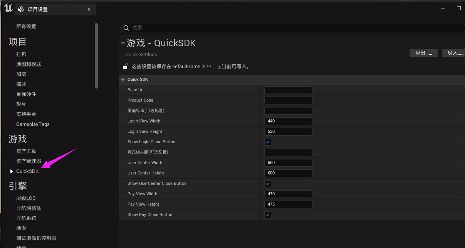
Task: Click the left sidebar scrollbar
Action: 96,56
